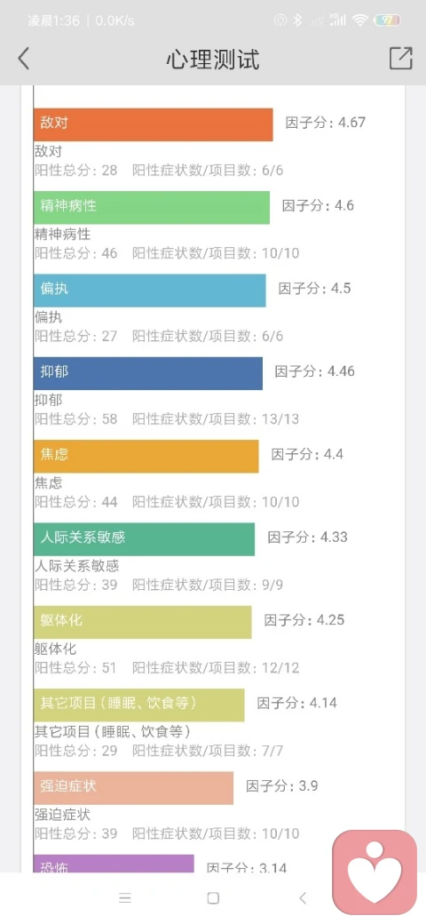Select the yellow 焦虑 bar
426x924 pixels.
146,456
